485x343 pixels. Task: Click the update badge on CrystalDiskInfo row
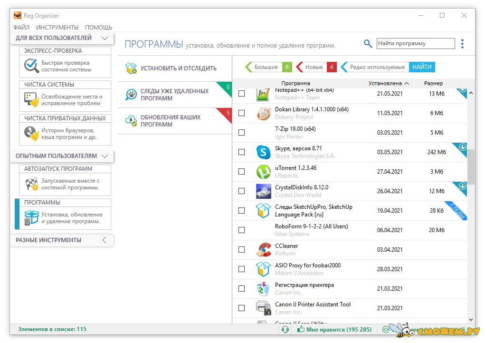(x=462, y=186)
